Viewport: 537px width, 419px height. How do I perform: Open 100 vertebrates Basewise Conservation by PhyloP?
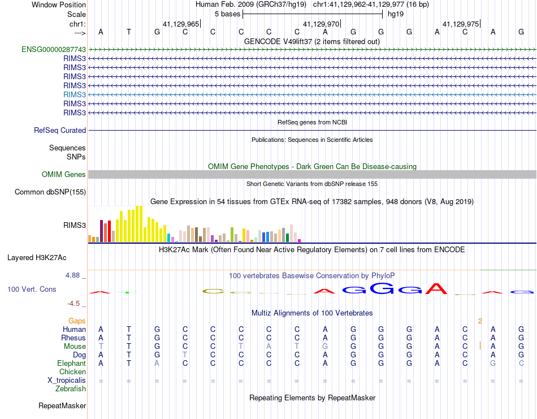(312, 275)
